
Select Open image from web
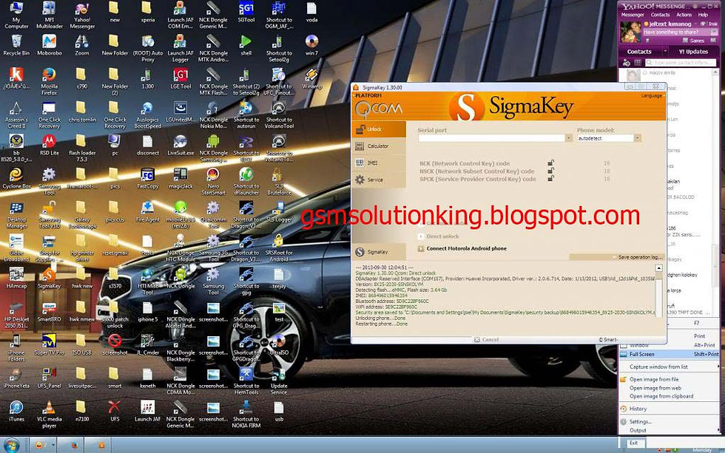click(669, 388)
